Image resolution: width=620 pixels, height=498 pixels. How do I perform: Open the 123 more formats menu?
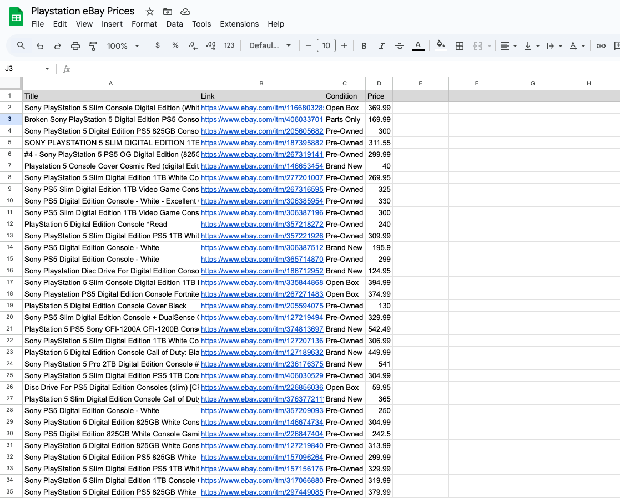click(229, 45)
